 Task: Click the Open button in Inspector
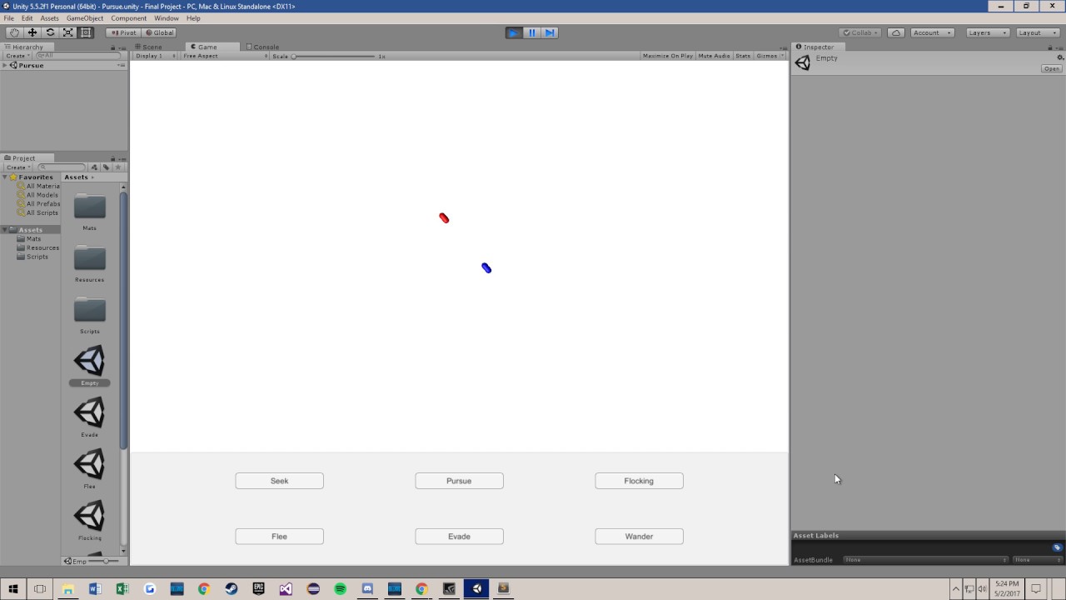tap(1052, 68)
